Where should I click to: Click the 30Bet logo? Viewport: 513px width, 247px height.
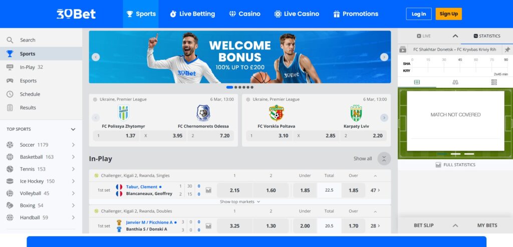coord(76,14)
